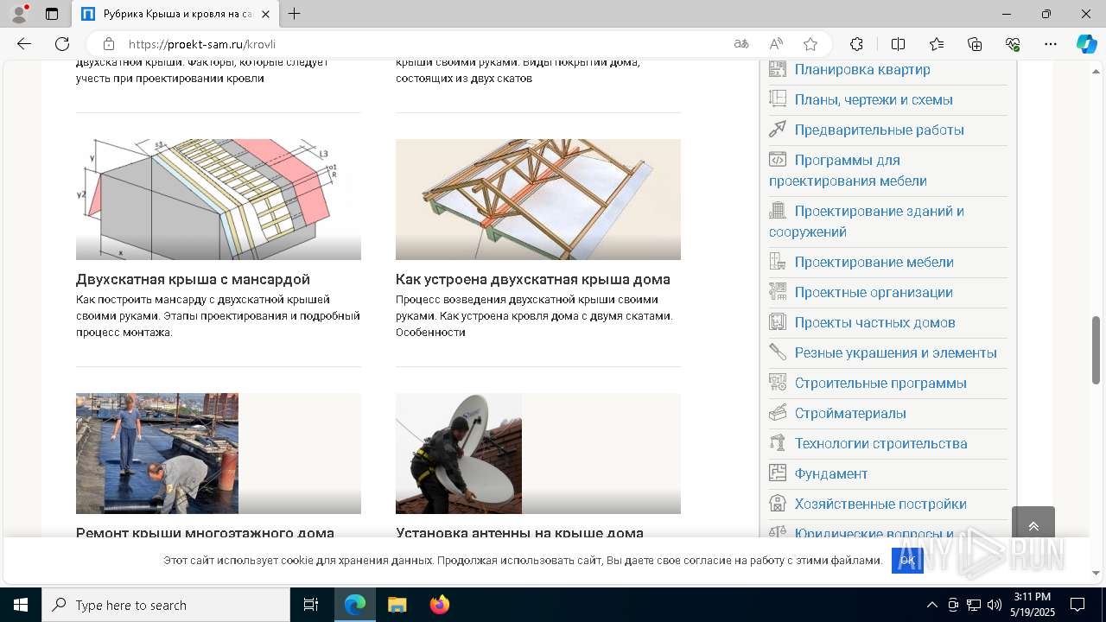Click the icon beside Фундамент
The image size is (1106, 622).
tap(778, 473)
